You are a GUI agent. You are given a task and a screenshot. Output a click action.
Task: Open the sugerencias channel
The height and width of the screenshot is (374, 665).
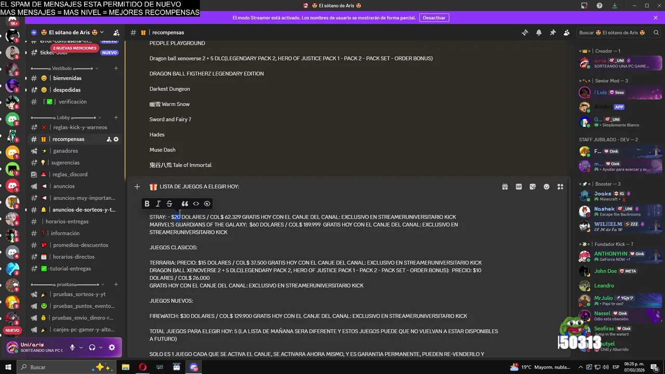point(74,163)
